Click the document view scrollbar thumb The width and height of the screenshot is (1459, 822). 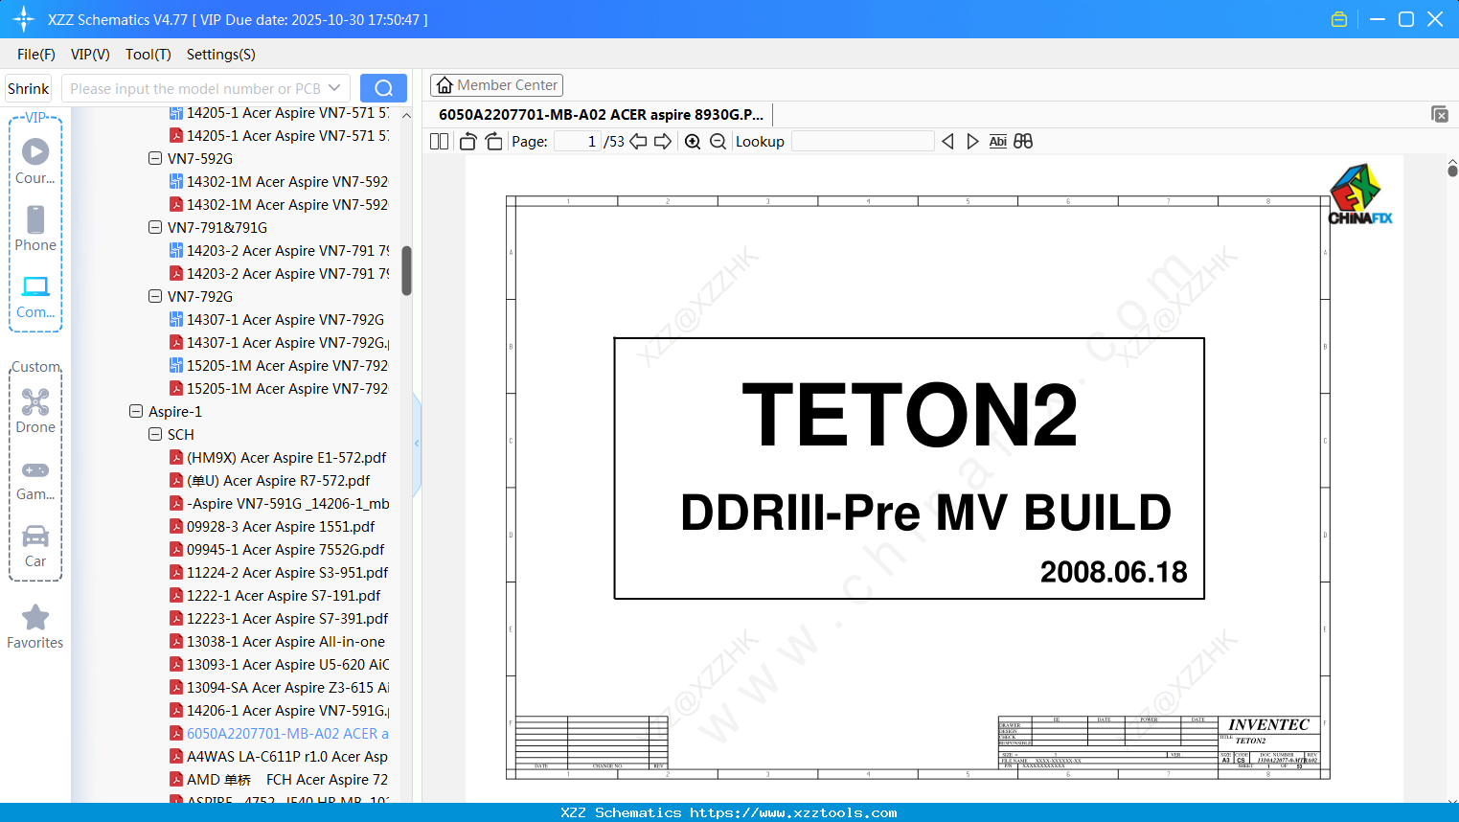click(1452, 171)
